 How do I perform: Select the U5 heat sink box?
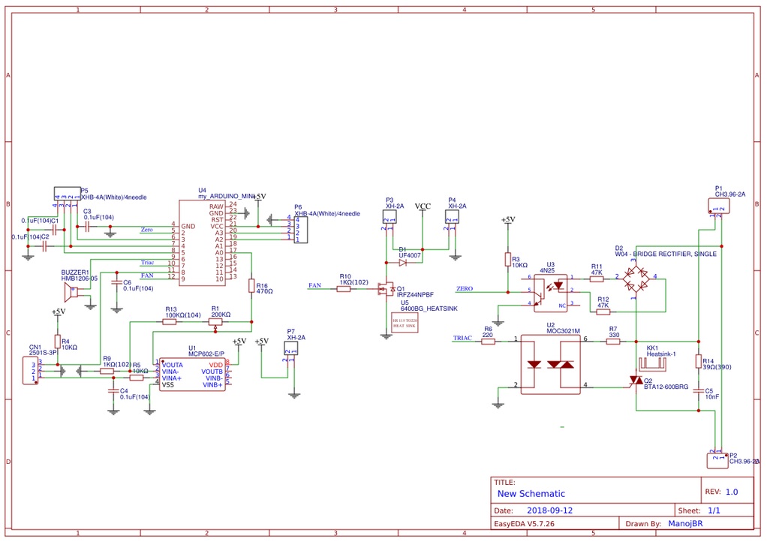point(405,323)
